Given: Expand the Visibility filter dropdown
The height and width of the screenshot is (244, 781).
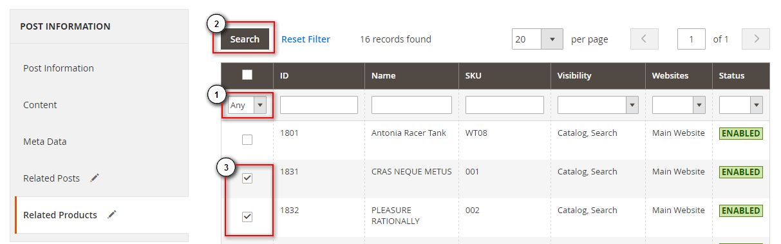Looking at the screenshot, I should (598, 105).
